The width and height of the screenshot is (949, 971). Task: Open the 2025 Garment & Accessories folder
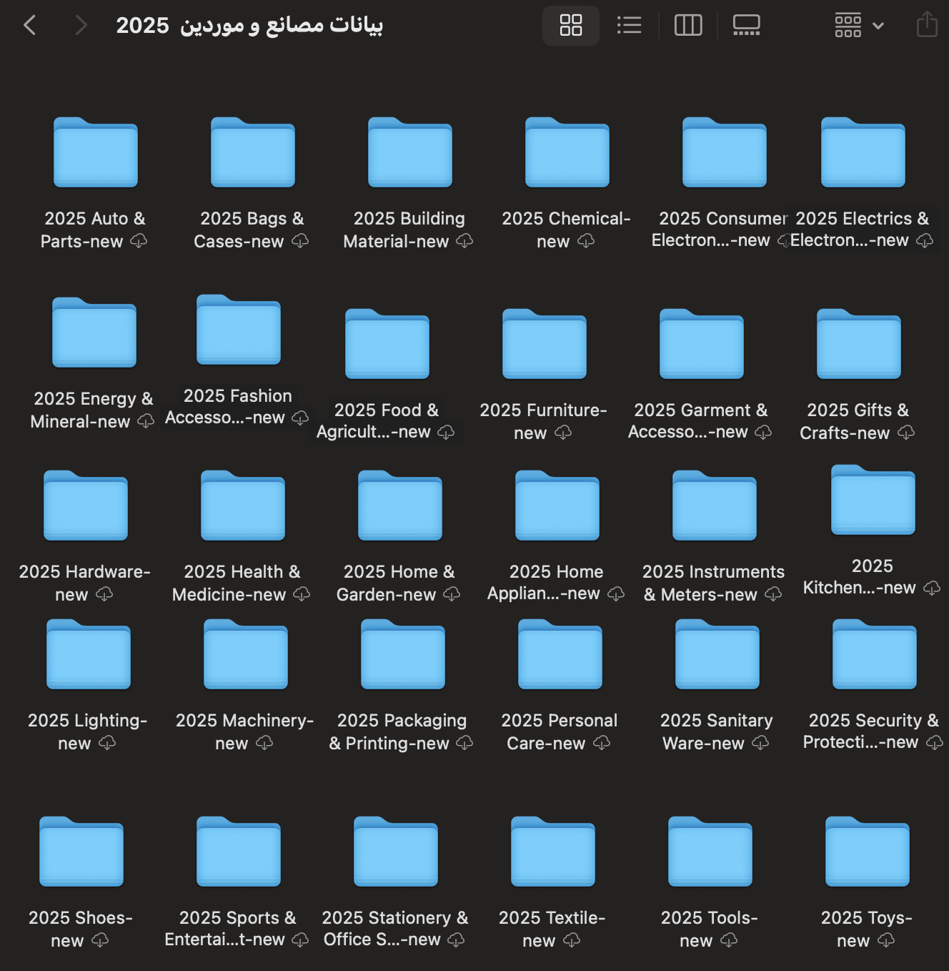pyautogui.click(x=702, y=344)
